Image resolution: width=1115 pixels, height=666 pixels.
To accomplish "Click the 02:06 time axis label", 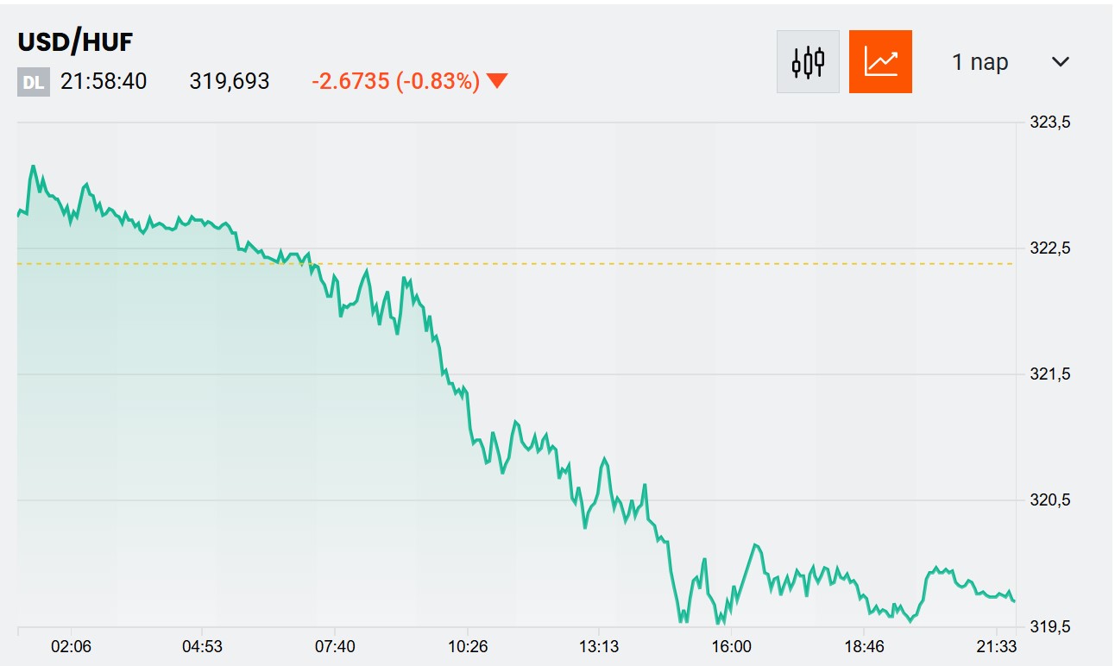I will [x=70, y=647].
